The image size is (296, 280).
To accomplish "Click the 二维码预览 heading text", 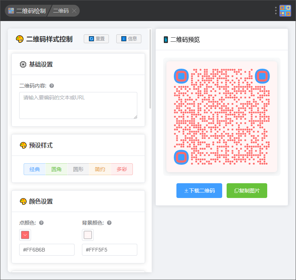I will point(185,40).
